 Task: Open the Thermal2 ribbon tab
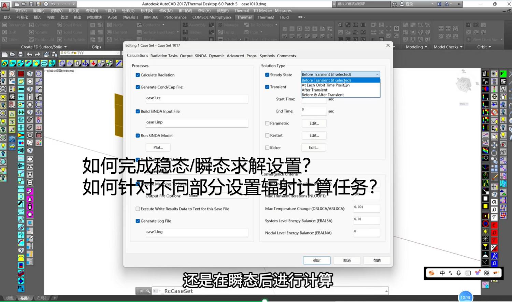click(x=266, y=17)
